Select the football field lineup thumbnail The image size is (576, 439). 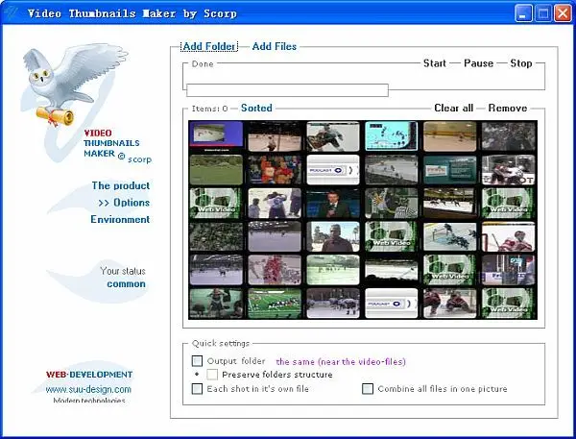[x=275, y=304]
